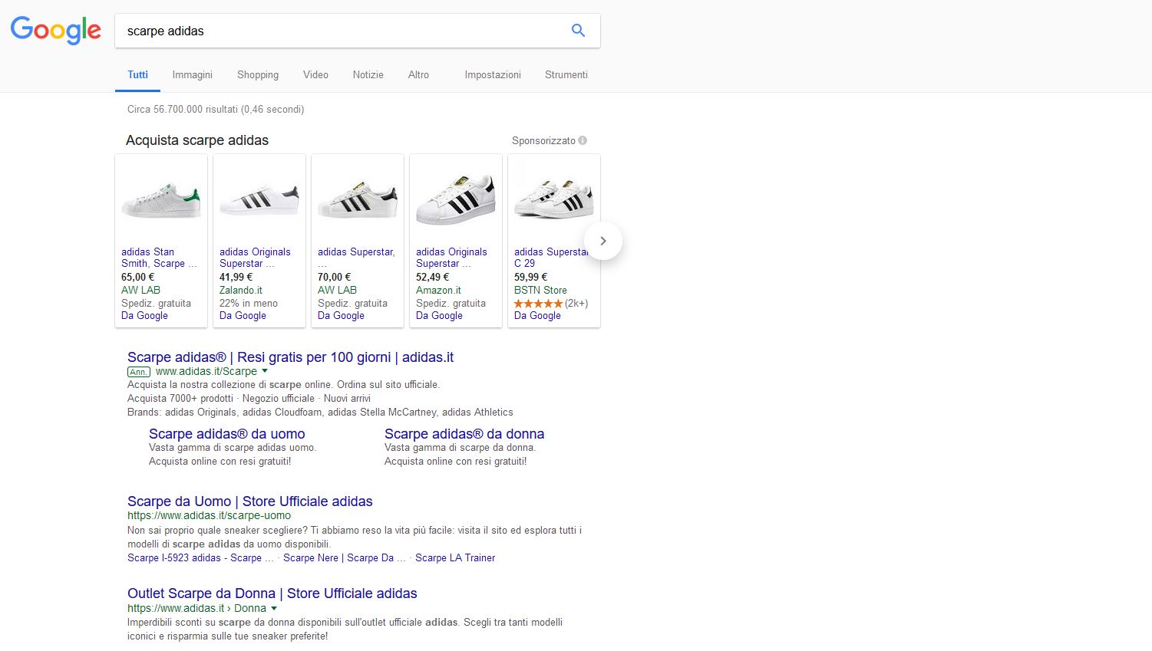Viewport: 1152px width, 651px height.
Task: Click 65,00 € price on Stan Smith
Action: [x=137, y=277]
